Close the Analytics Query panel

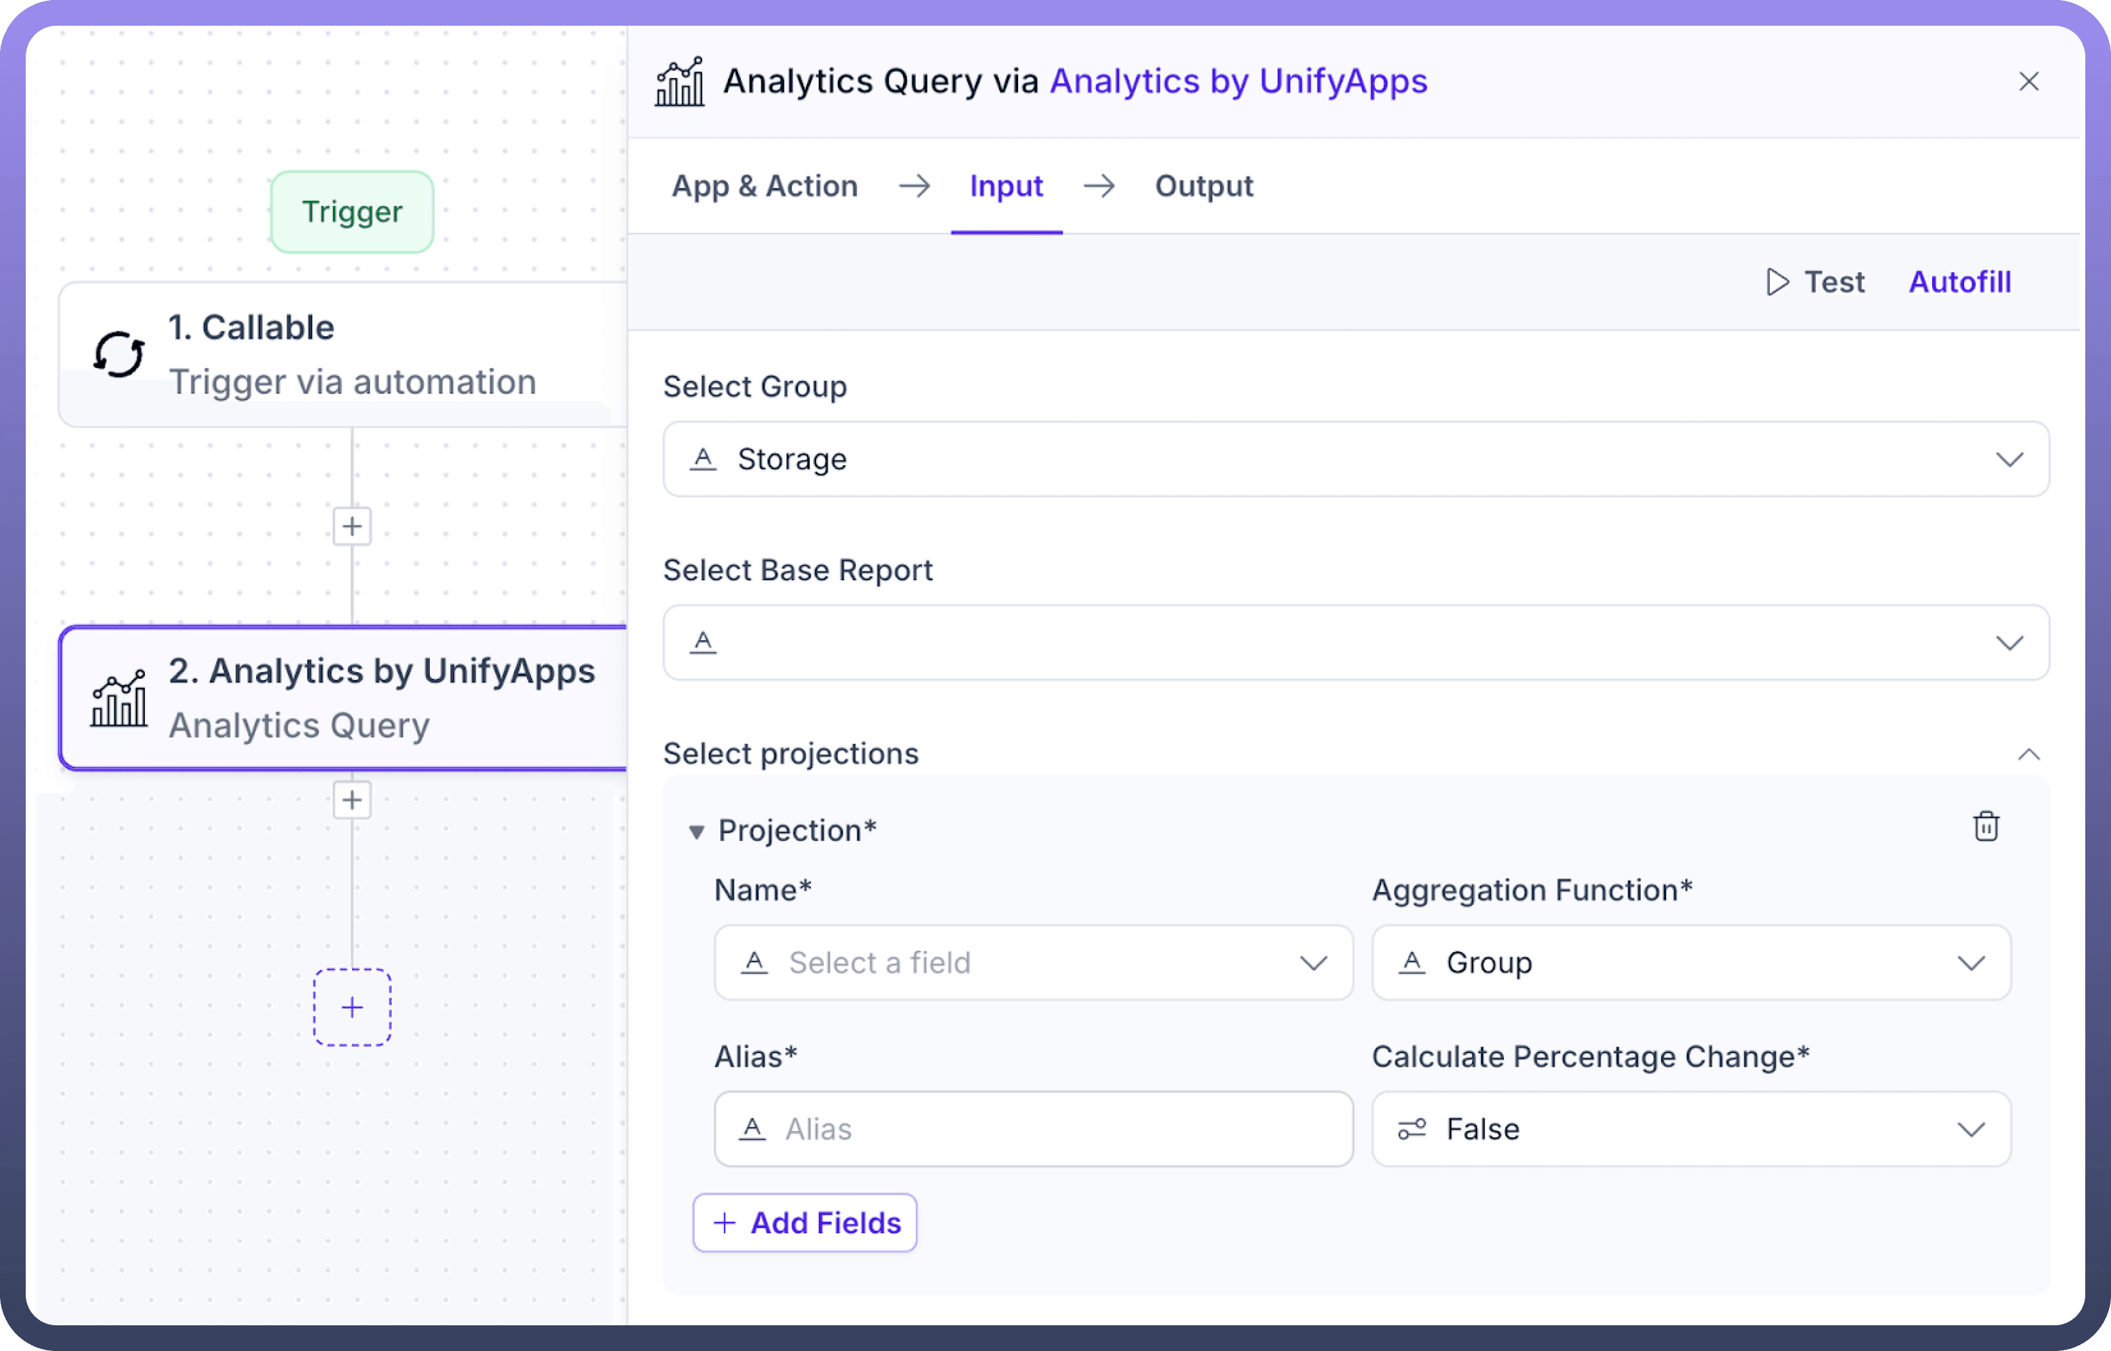(2029, 82)
